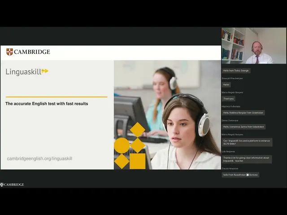Click the Cambridge watermark logo below the slide
The image size is (287, 215).
click(x=12, y=185)
